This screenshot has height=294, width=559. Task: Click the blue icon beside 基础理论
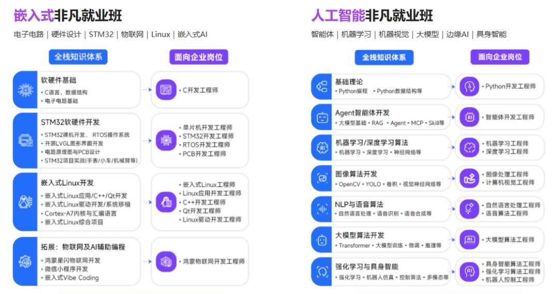(322, 86)
